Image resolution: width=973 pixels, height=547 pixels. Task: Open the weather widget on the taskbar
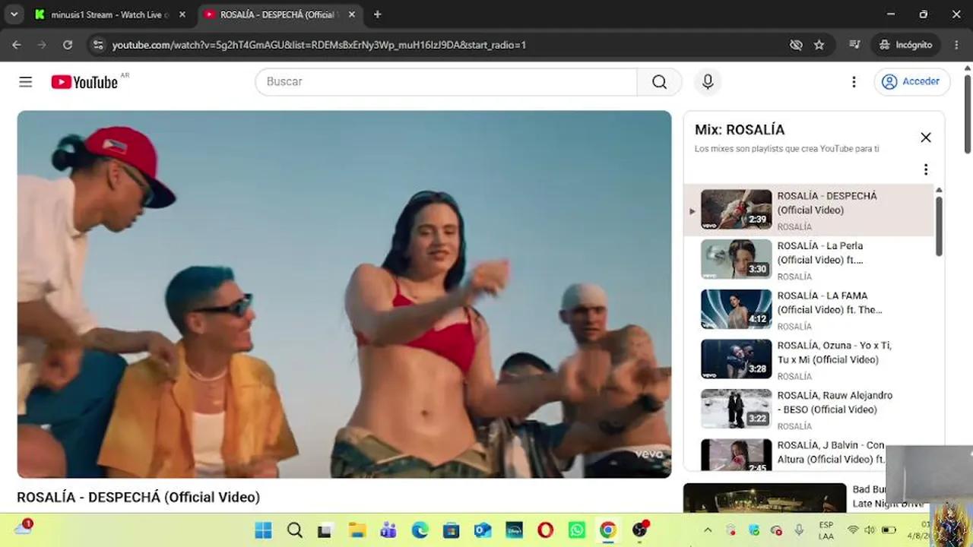point(23,527)
